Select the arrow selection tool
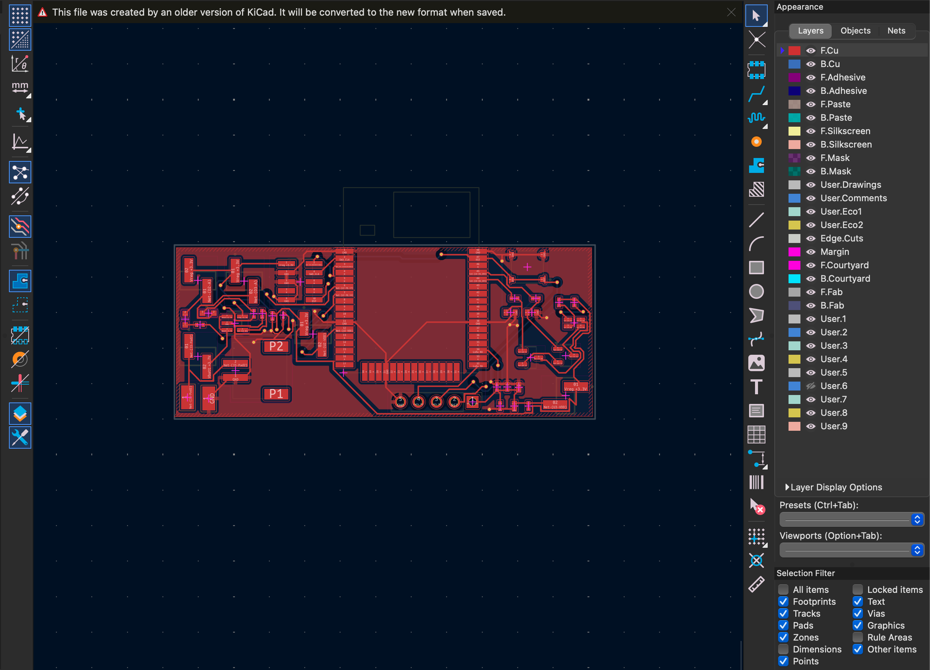The image size is (930, 670). pyautogui.click(x=756, y=16)
